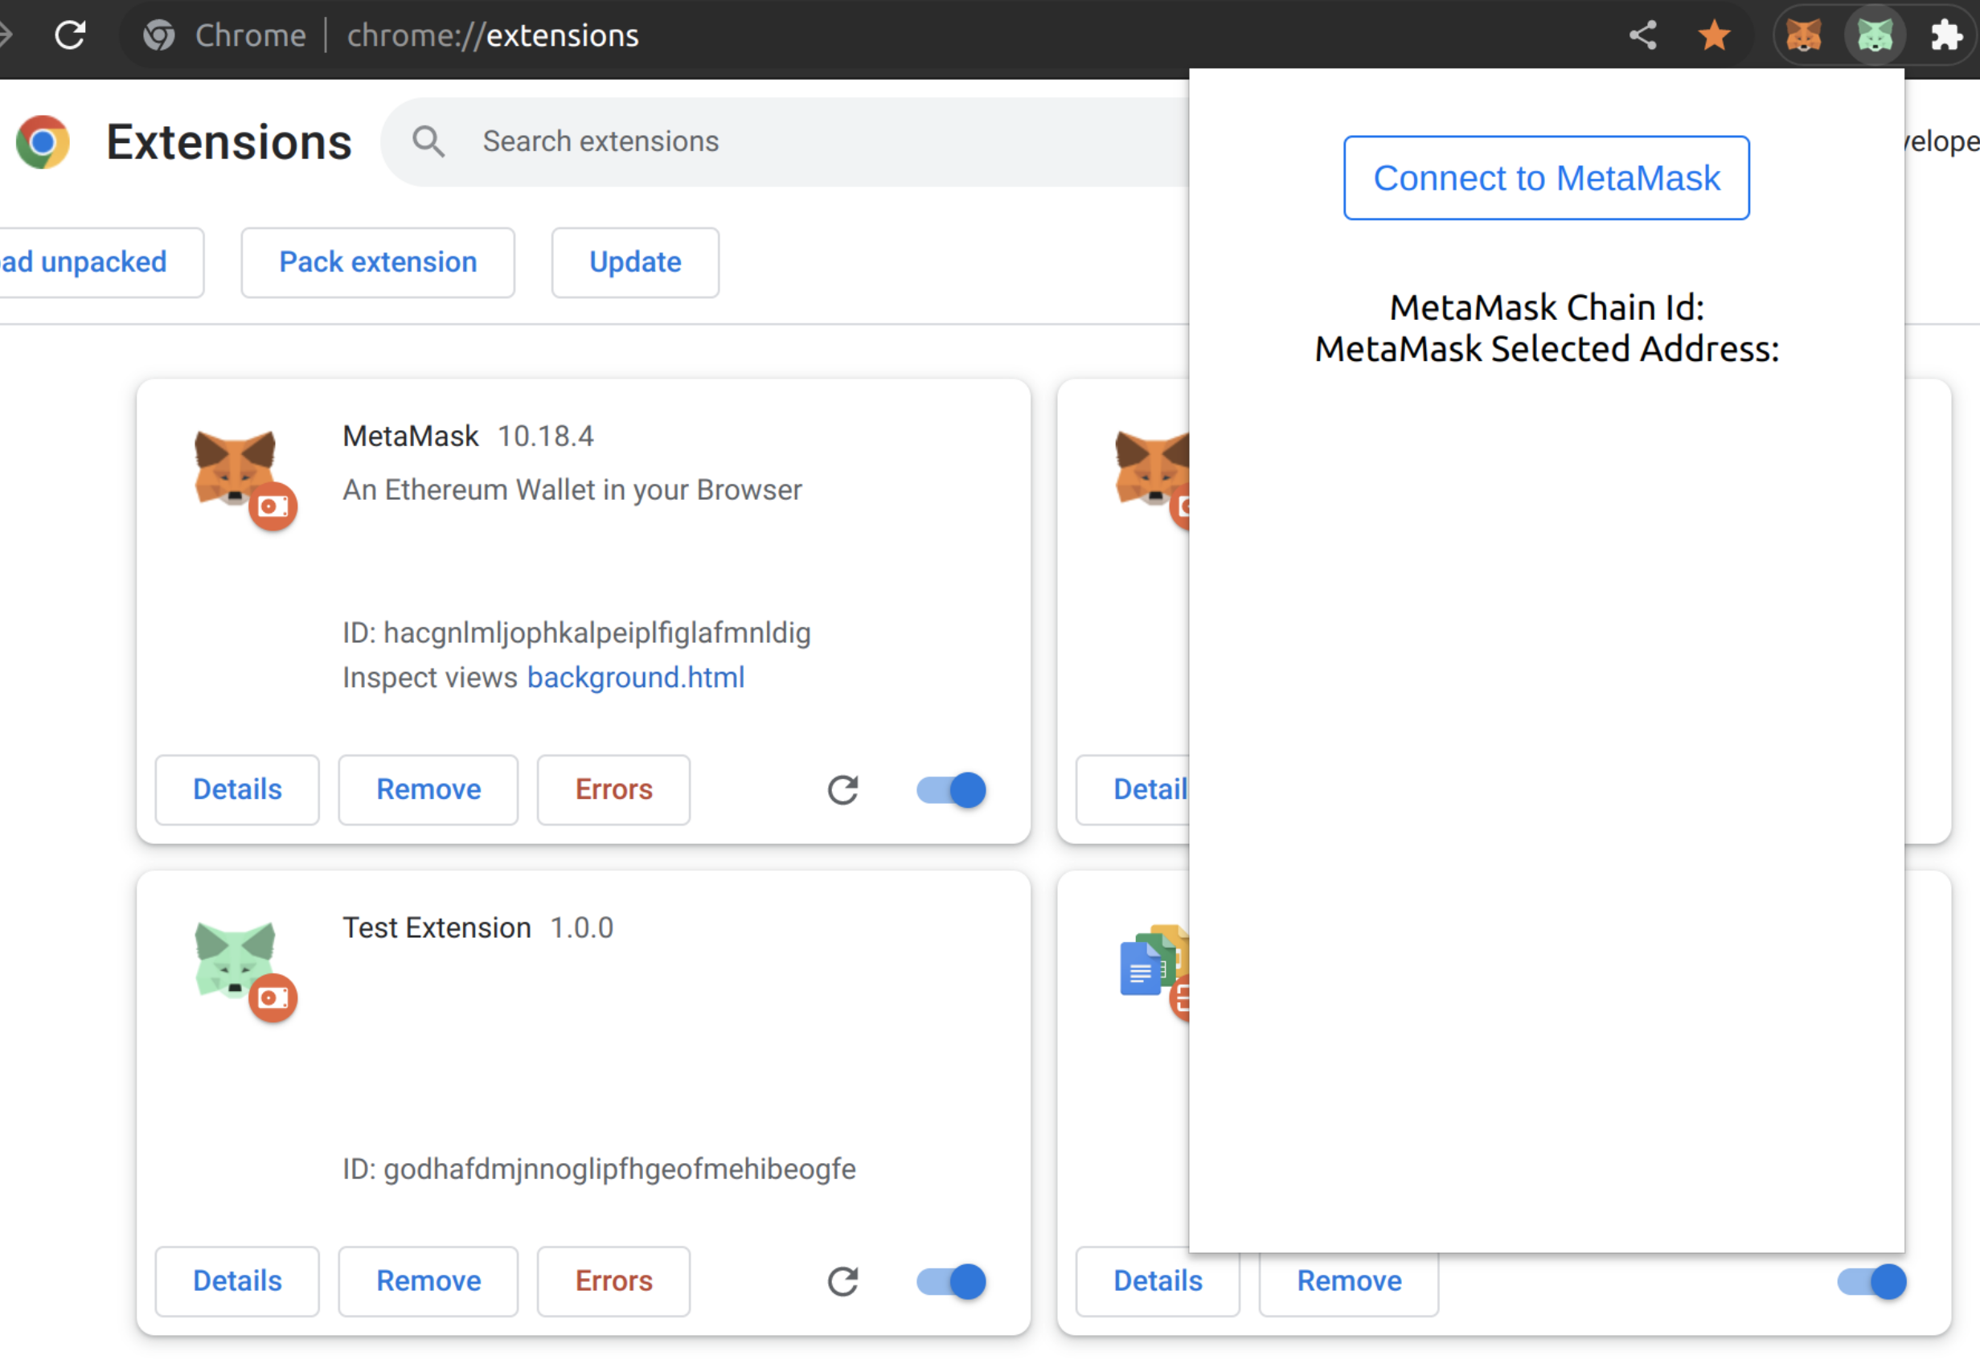Reload Test Extension with the circular arrow

point(842,1280)
